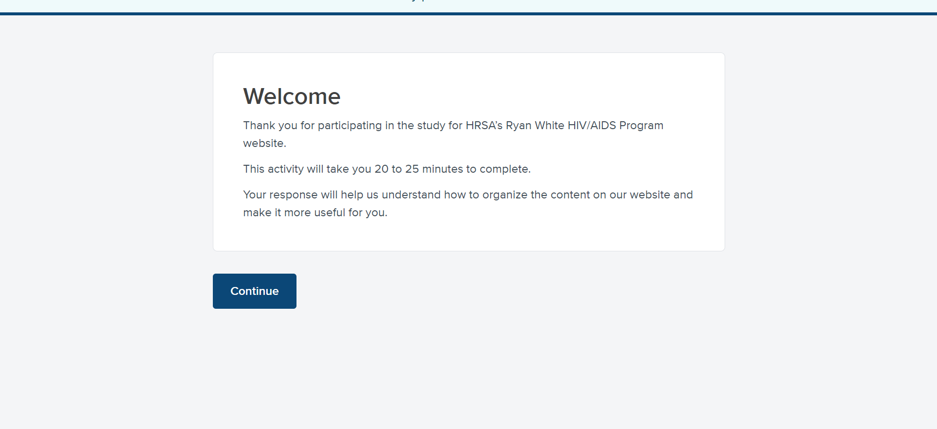
Task: Click the words 'Ryan White' in the text
Action: click(x=535, y=126)
